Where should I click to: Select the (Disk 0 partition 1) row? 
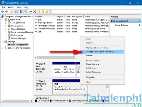pyautogui.click(x=72, y=23)
